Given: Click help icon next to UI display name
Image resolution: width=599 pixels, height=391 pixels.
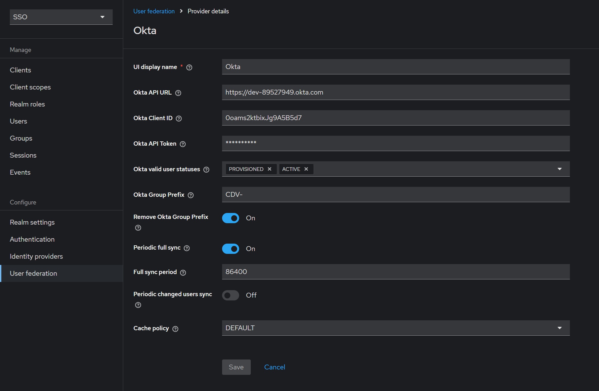Looking at the screenshot, I should tap(189, 67).
